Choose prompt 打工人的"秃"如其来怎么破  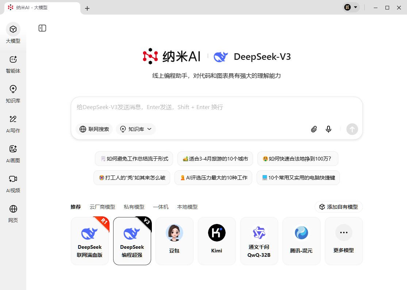(x=132, y=178)
